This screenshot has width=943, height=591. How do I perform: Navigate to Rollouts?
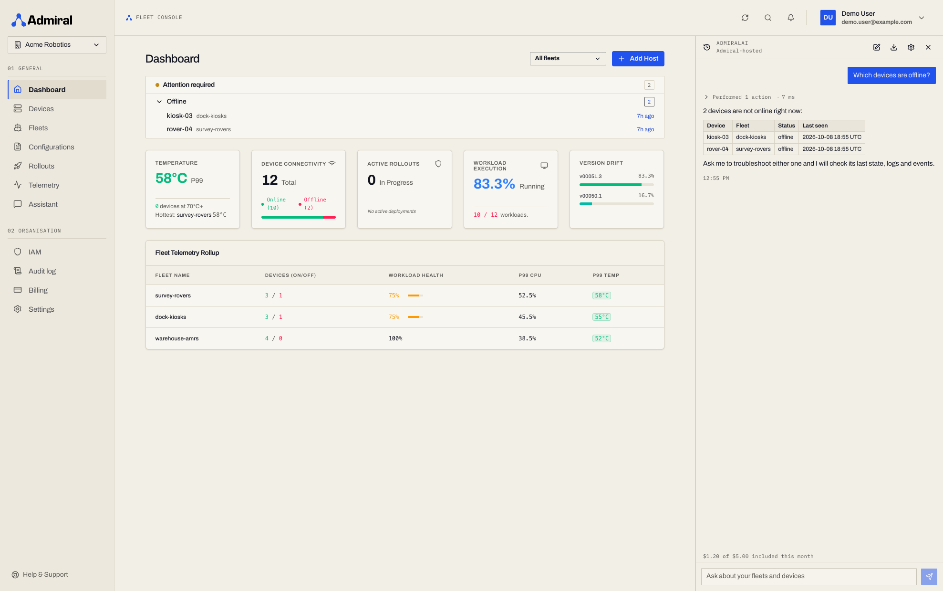pos(57,166)
